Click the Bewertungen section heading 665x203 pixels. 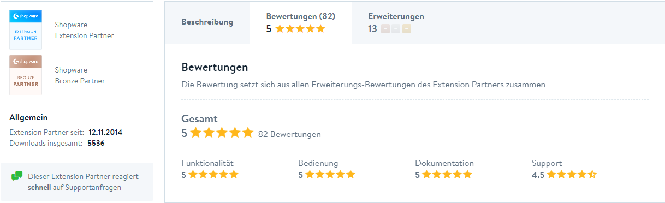[215, 68]
